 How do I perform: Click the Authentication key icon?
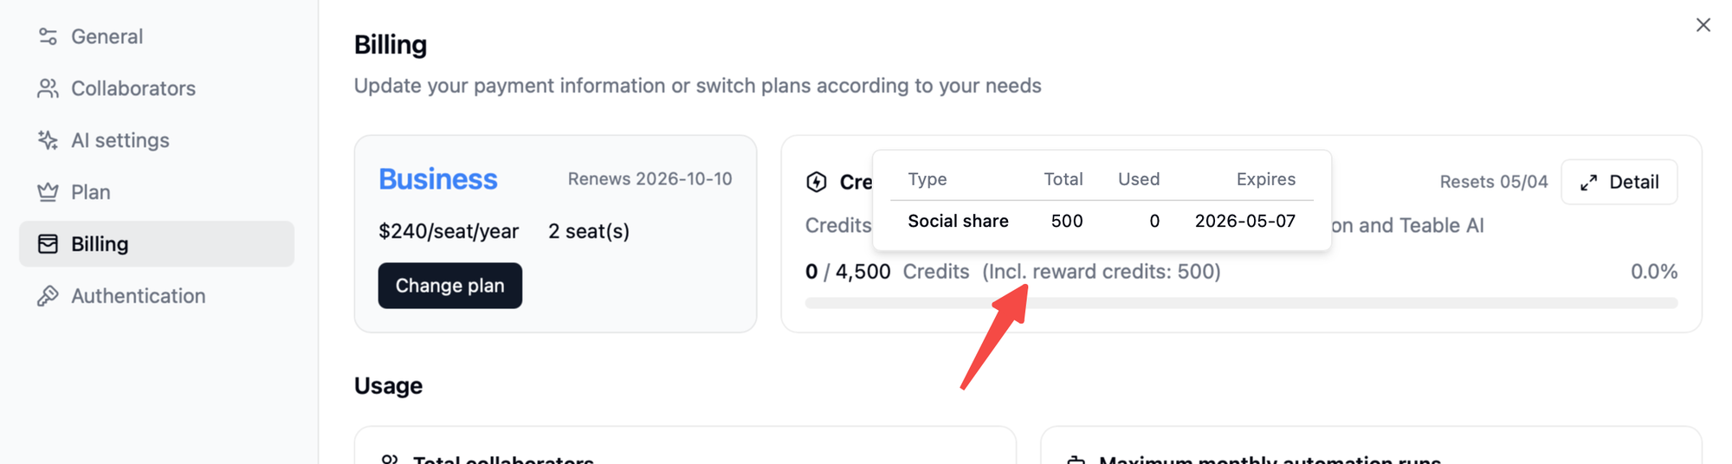point(48,296)
